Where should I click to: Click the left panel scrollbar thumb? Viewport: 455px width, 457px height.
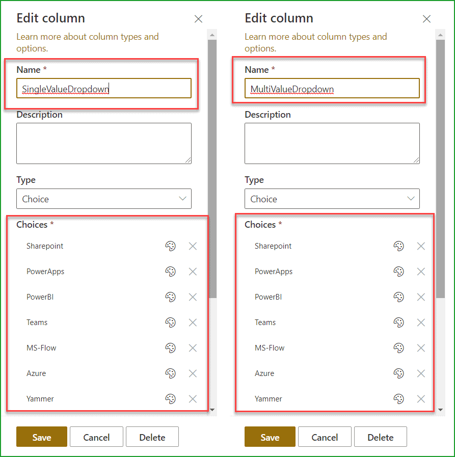212,169
